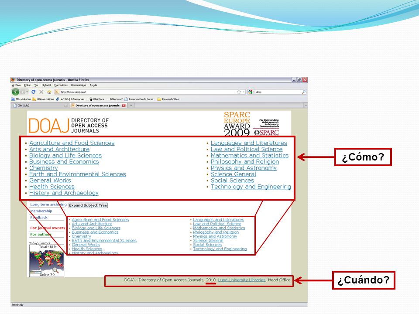Click the visitors world map thumbnail
419x314 pixels.
[47, 261]
